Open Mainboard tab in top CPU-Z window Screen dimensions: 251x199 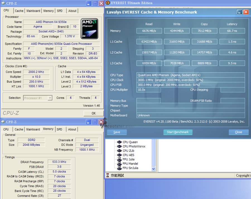(x=33, y=11)
